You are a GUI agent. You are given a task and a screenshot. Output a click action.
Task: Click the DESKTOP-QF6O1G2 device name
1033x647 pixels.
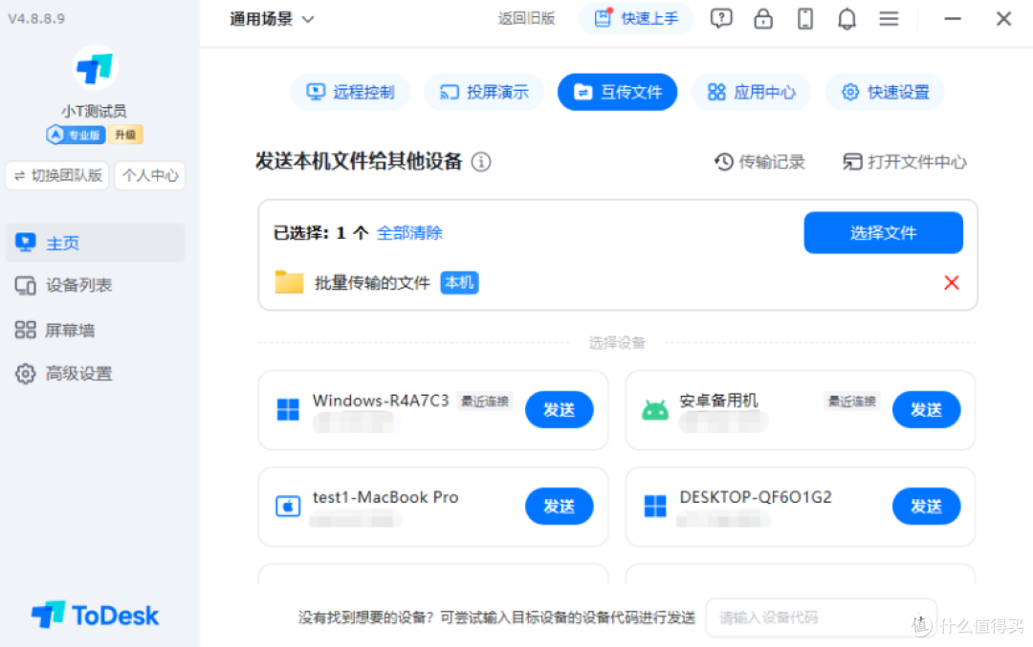pos(756,497)
